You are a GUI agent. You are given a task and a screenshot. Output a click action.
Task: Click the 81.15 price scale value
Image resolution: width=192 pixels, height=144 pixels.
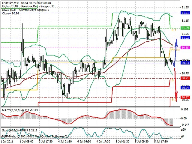click(185, 21)
